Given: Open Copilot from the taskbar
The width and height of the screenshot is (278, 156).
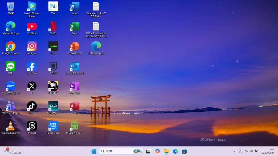Looking at the screenshot, I should pyautogui.click(x=157, y=151).
